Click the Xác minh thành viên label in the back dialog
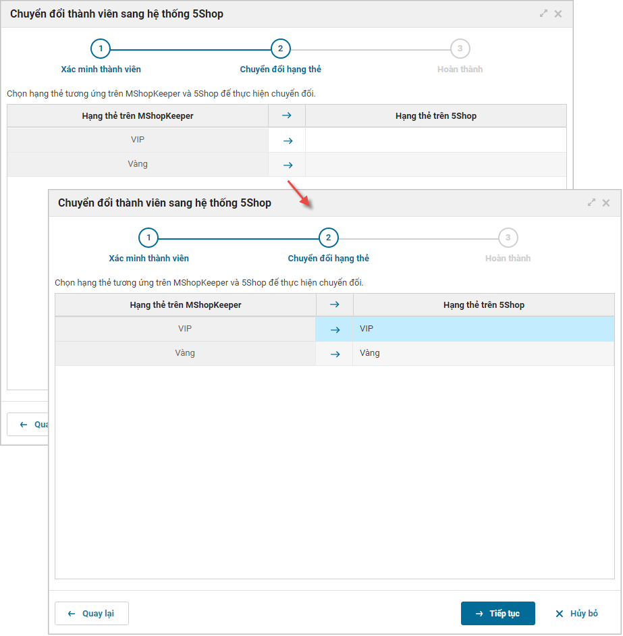This screenshot has width=623, height=636. click(x=101, y=70)
